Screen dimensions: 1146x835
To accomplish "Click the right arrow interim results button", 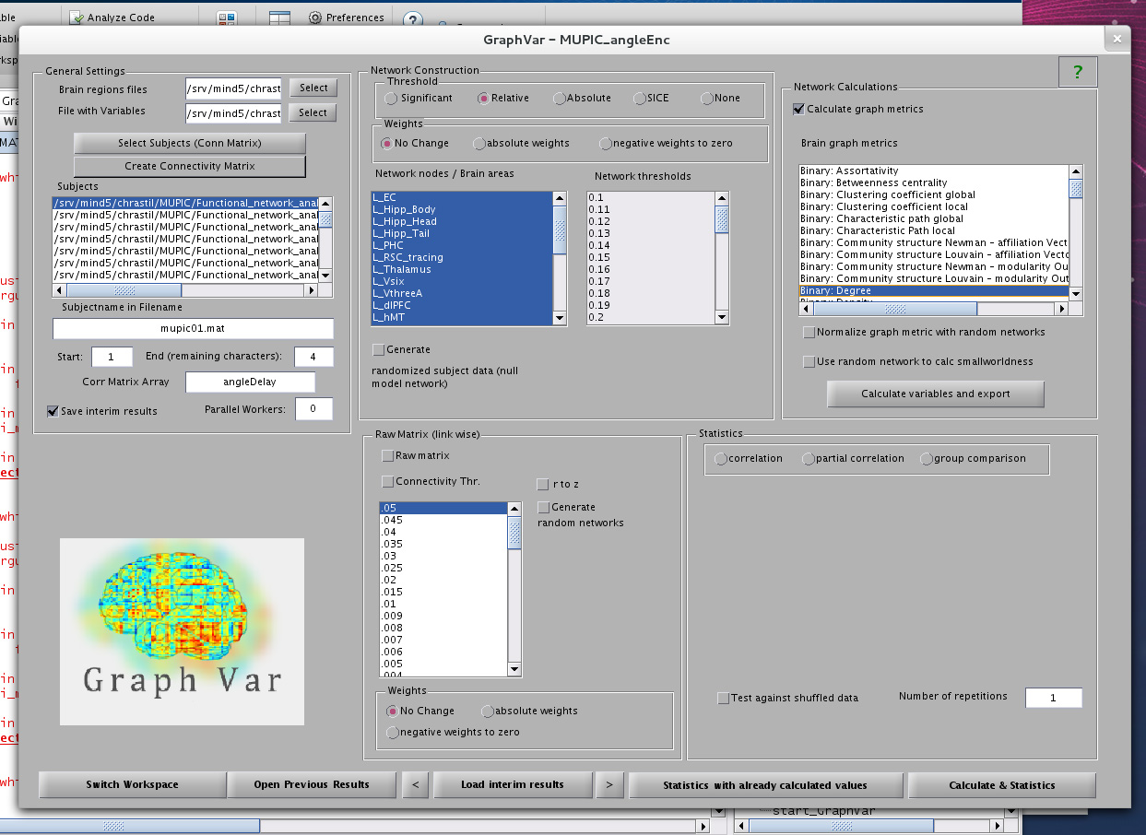I will (608, 785).
